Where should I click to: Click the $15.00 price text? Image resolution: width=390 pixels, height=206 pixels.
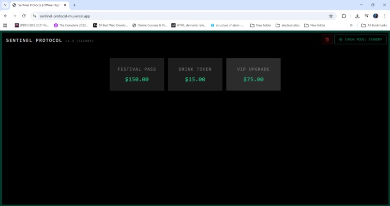(195, 79)
